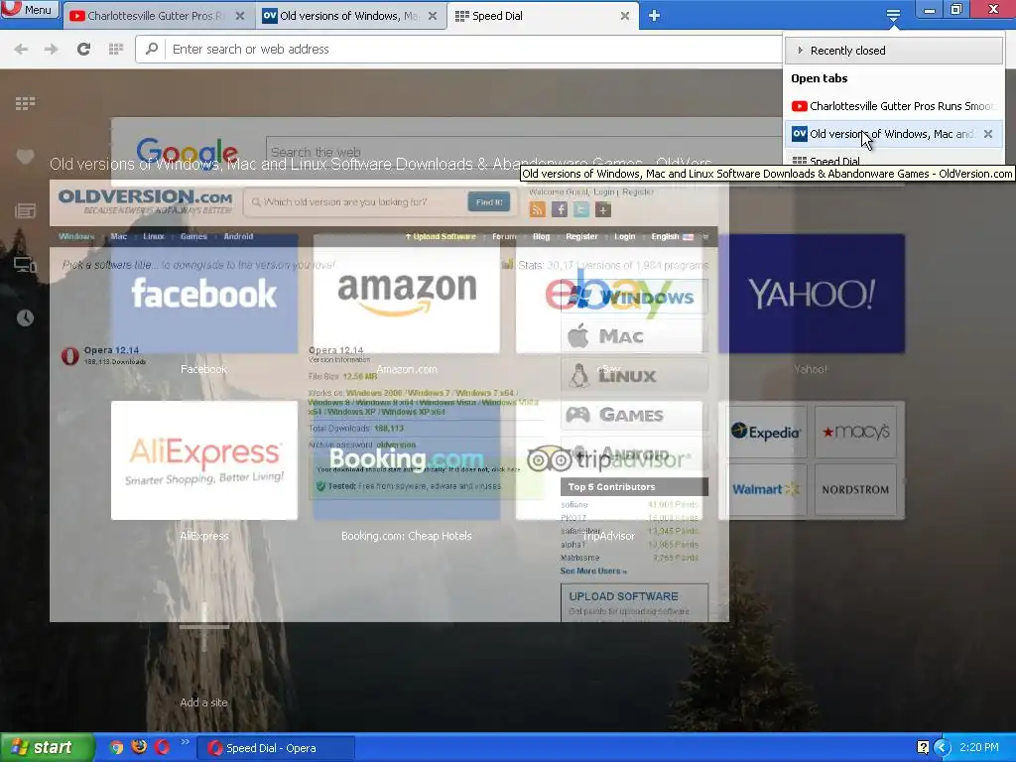Expand hidden tray icons arrow
This screenshot has width=1016, height=762.
coord(942,748)
